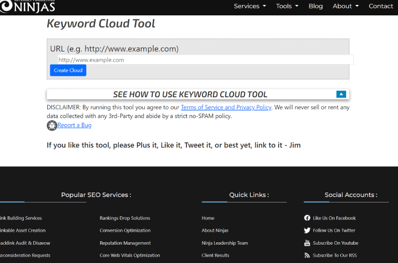The width and height of the screenshot is (398, 263).
Task: Click the Facebook icon in Social Accounts
Action: coord(307,218)
